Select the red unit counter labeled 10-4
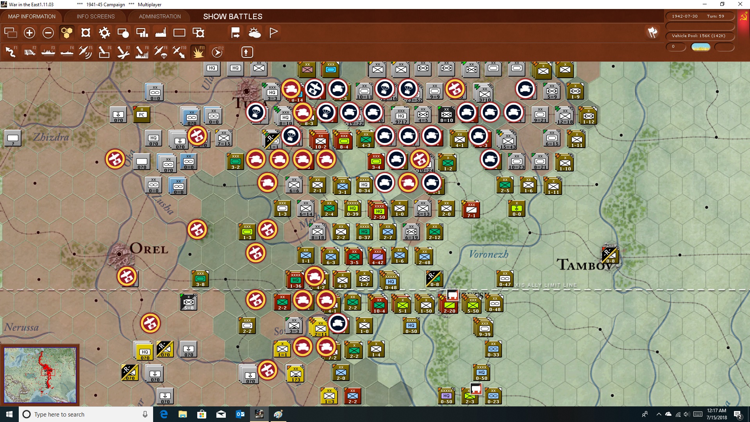The height and width of the screenshot is (422, 750). pos(379,305)
